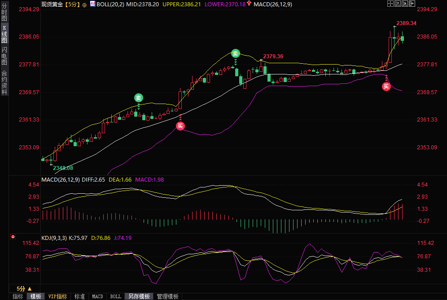Click MID:2378.20 value
Image resolution: width=447 pixels, height=300 pixels.
143,4
